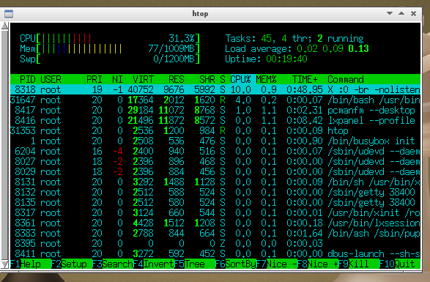Open the window menu icon in htop title bar
Image resolution: width=430 pixels, height=282 pixels.
point(9,14)
